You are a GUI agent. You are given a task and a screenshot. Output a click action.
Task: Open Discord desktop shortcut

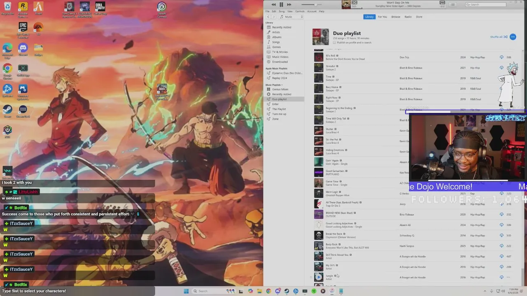23,50
